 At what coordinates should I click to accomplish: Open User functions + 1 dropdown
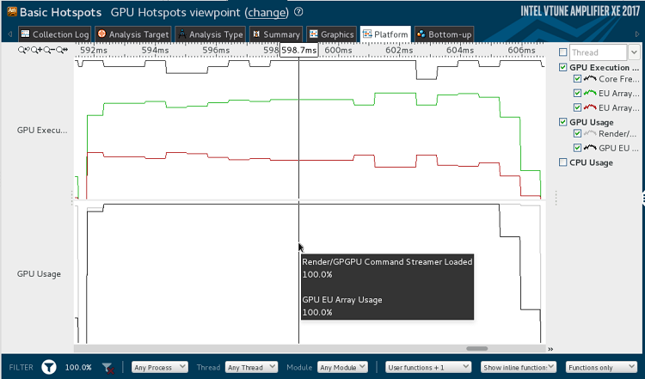pos(428,367)
